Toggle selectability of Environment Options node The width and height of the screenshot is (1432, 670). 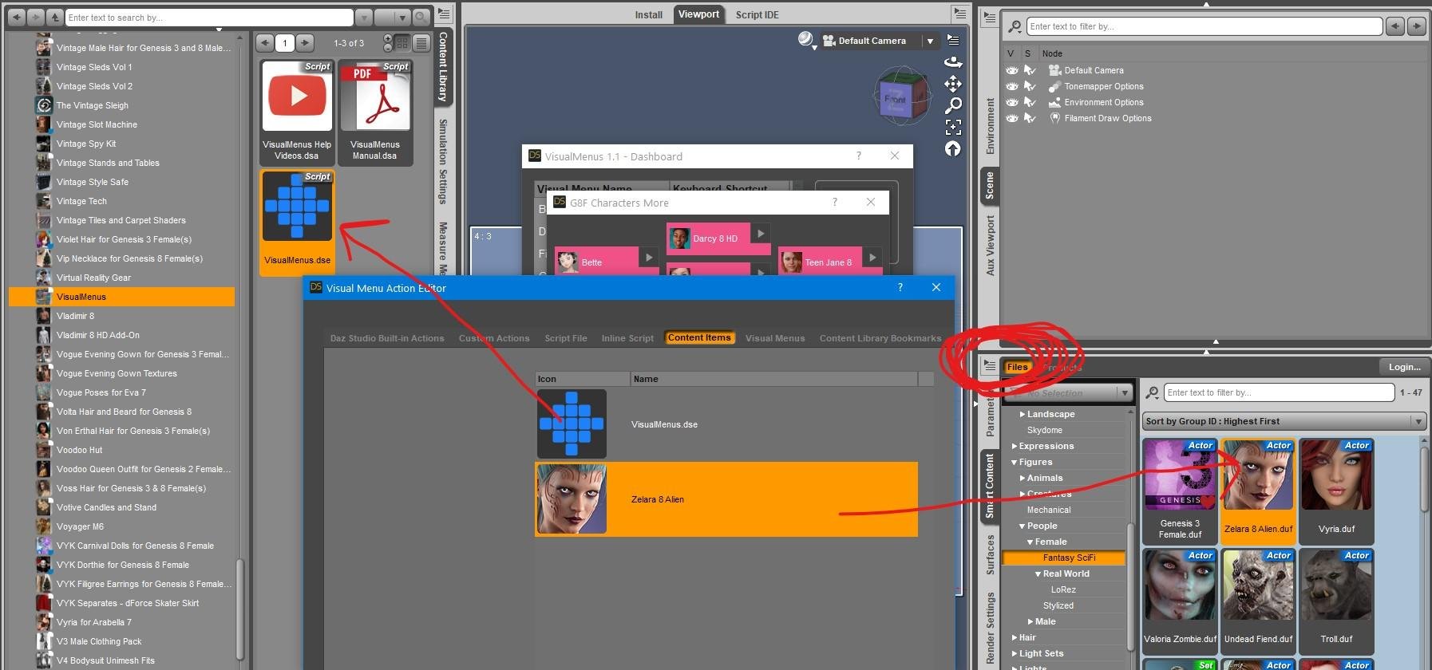(x=1030, y=102)
